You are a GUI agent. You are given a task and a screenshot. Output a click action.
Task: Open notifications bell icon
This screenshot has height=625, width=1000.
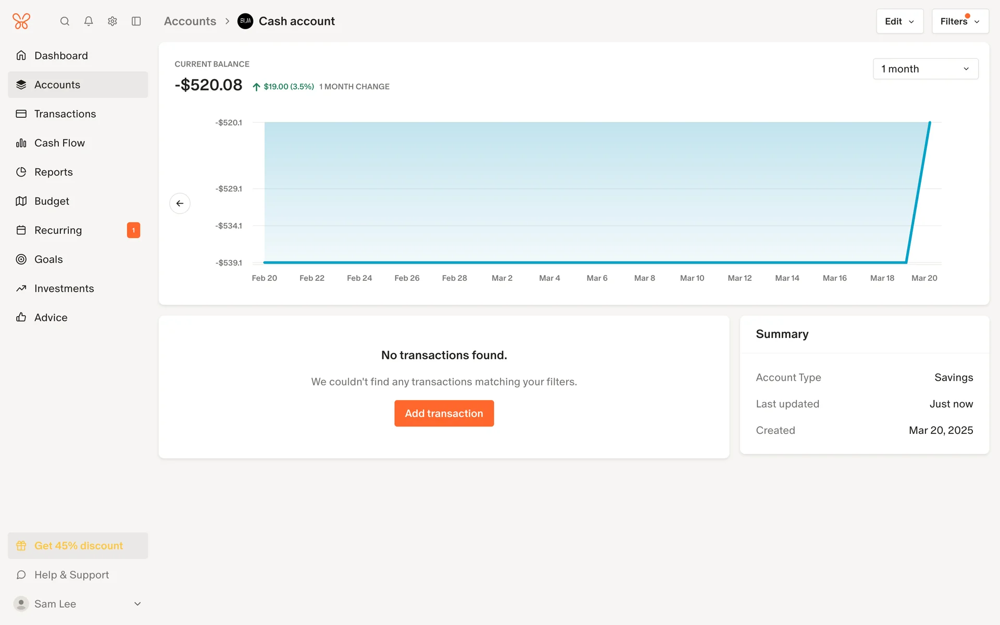(89, 21)
